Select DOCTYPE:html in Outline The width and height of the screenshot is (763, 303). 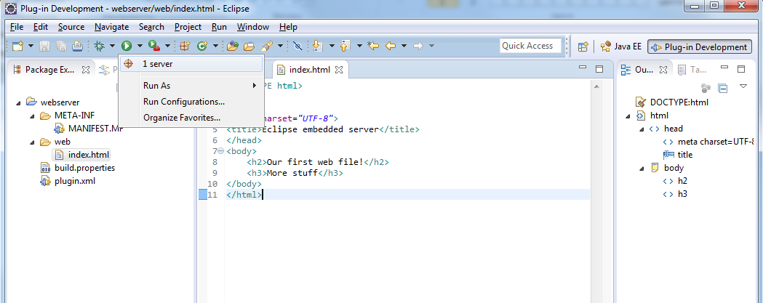(673, 102)
